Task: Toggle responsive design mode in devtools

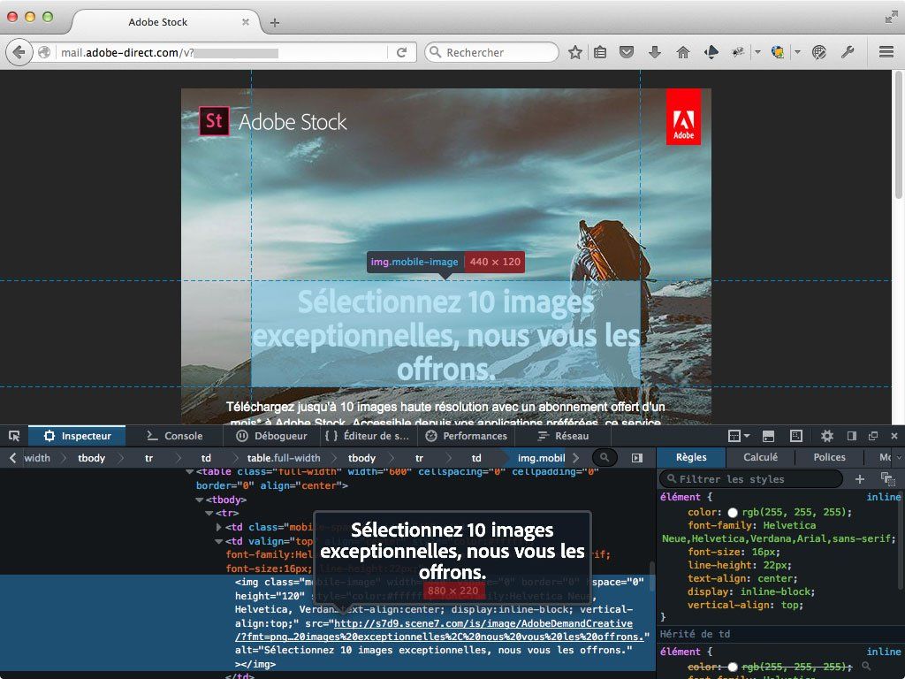Action: coord(796,436)
